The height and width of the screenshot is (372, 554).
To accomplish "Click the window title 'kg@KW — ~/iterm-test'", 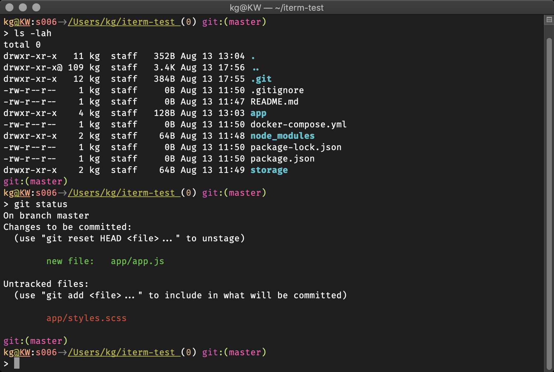I will (x=277, y=8).
